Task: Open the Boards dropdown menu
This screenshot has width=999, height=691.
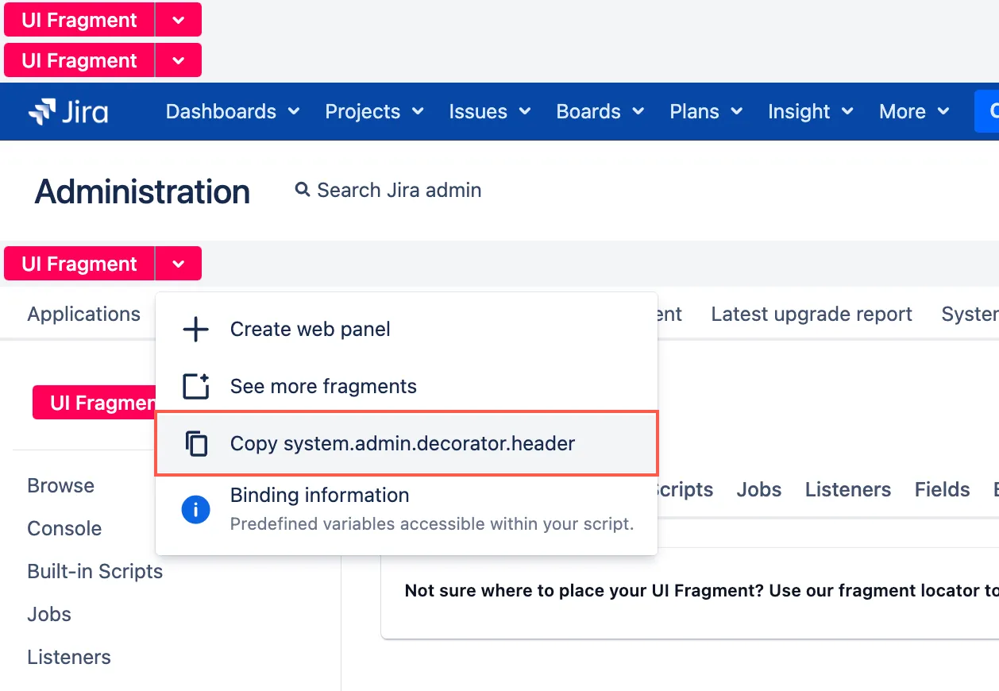Action: (x=600, y=112)
